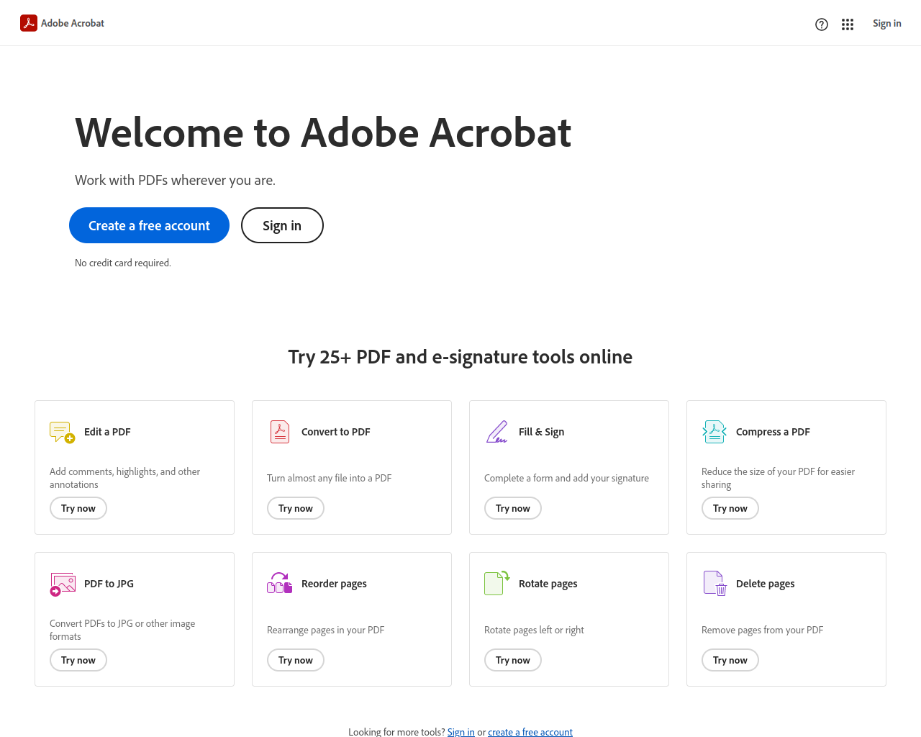Try now under Reorder pages

tap(296, 660)
